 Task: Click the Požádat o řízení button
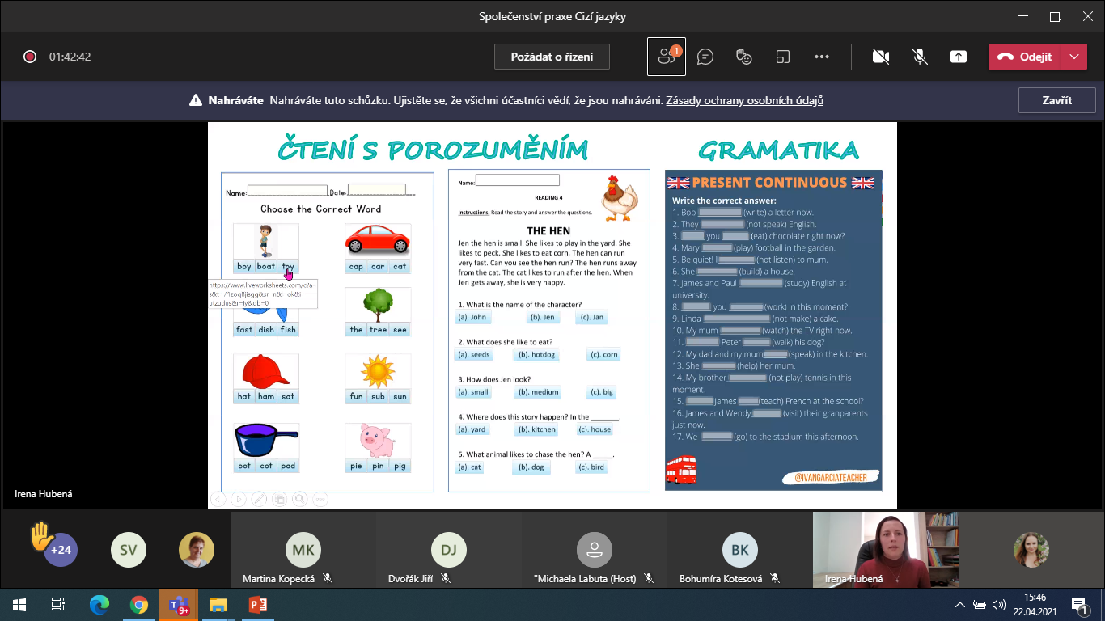tap(552, 57)
